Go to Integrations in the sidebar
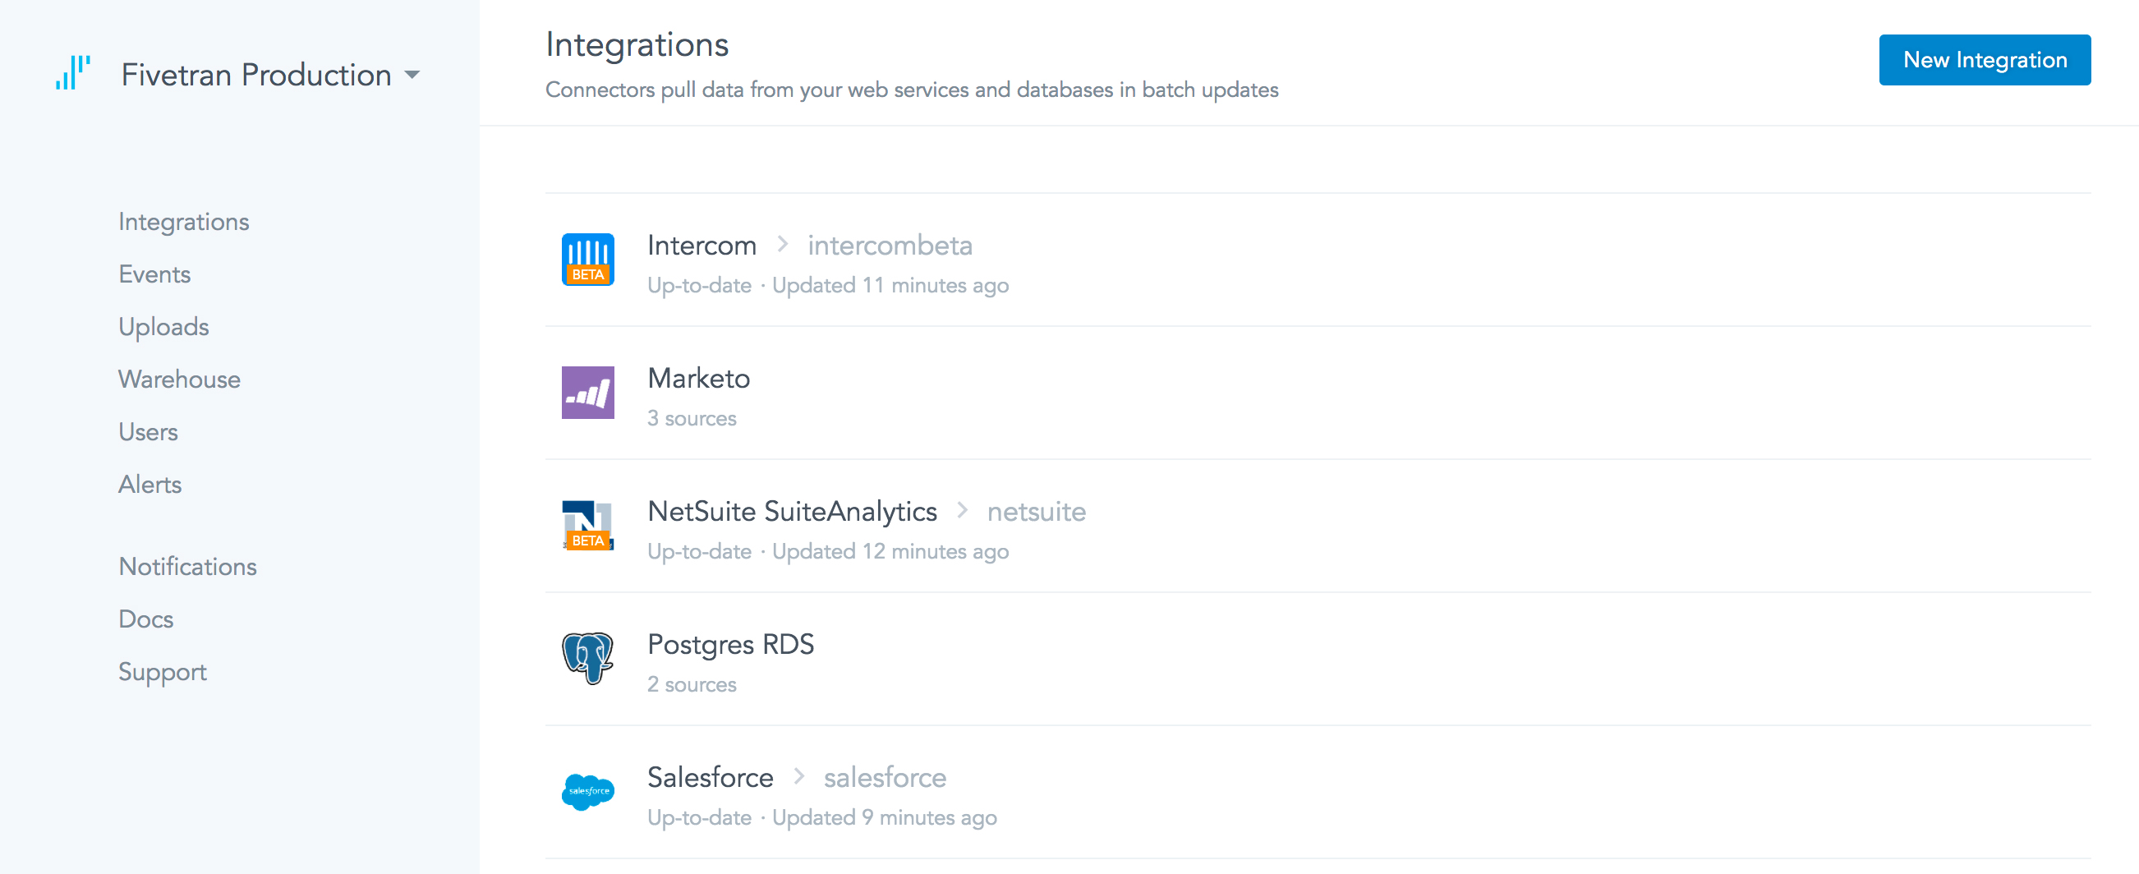The image size is (2139, 874). [x=183, y=222]
